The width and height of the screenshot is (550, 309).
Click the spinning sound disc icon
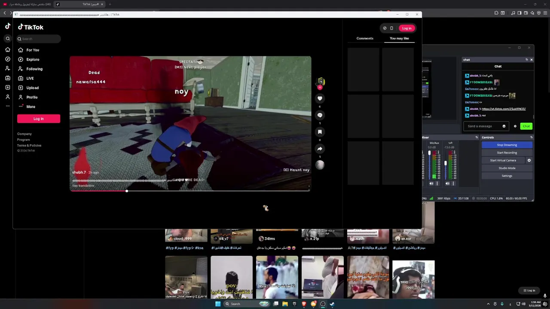[x=320, y=164]
